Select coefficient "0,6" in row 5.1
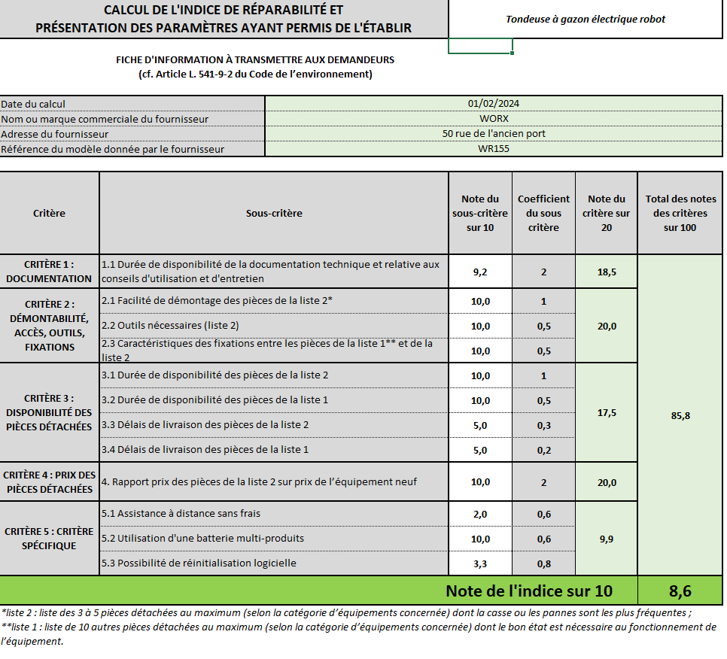 (x=543, y=514)
